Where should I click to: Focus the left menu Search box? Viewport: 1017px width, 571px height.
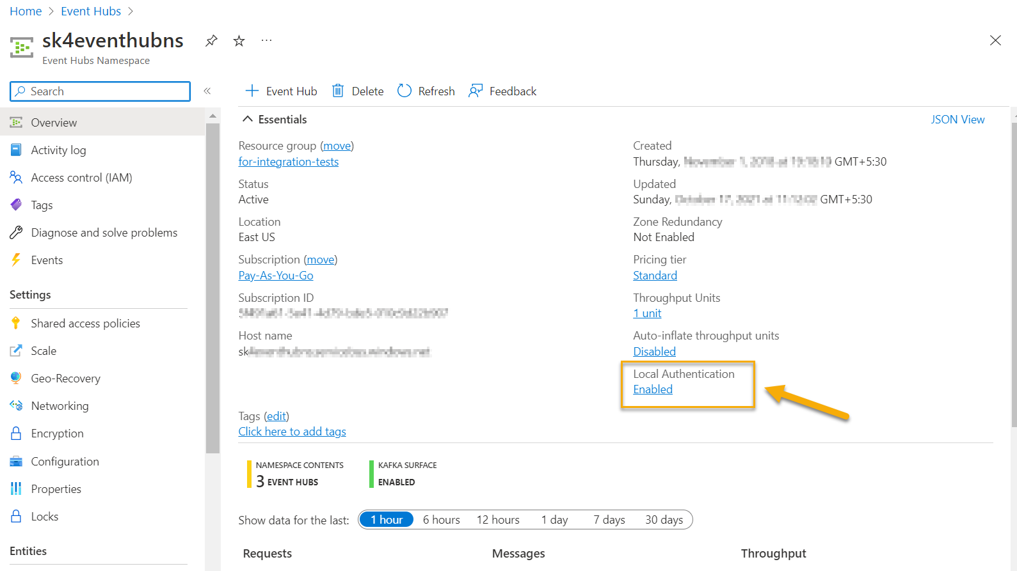coord(100,91)
